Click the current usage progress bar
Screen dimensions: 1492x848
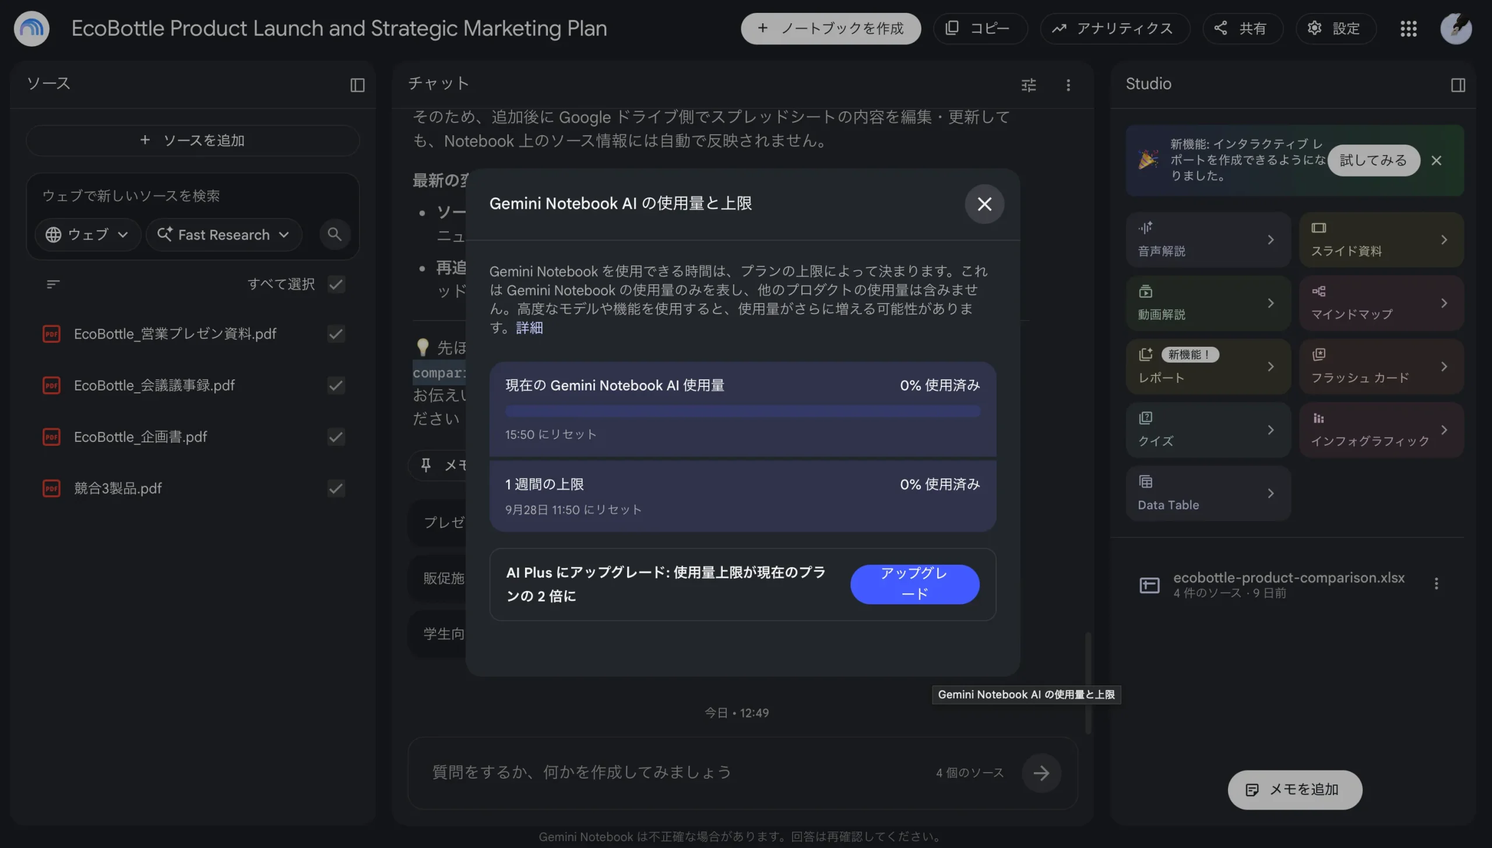point(743,411)
